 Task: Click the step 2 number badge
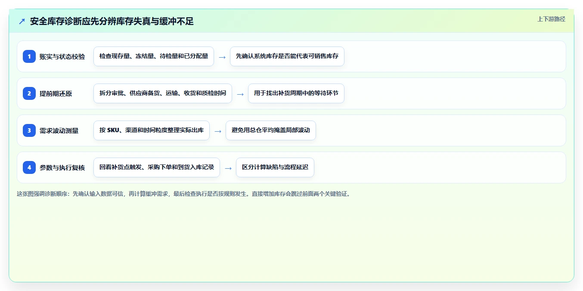tap(29, 93)
